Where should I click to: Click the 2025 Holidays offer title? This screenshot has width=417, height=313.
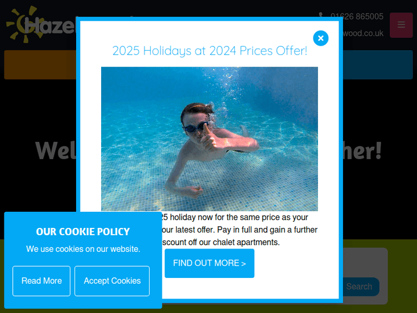click(210, 51)
